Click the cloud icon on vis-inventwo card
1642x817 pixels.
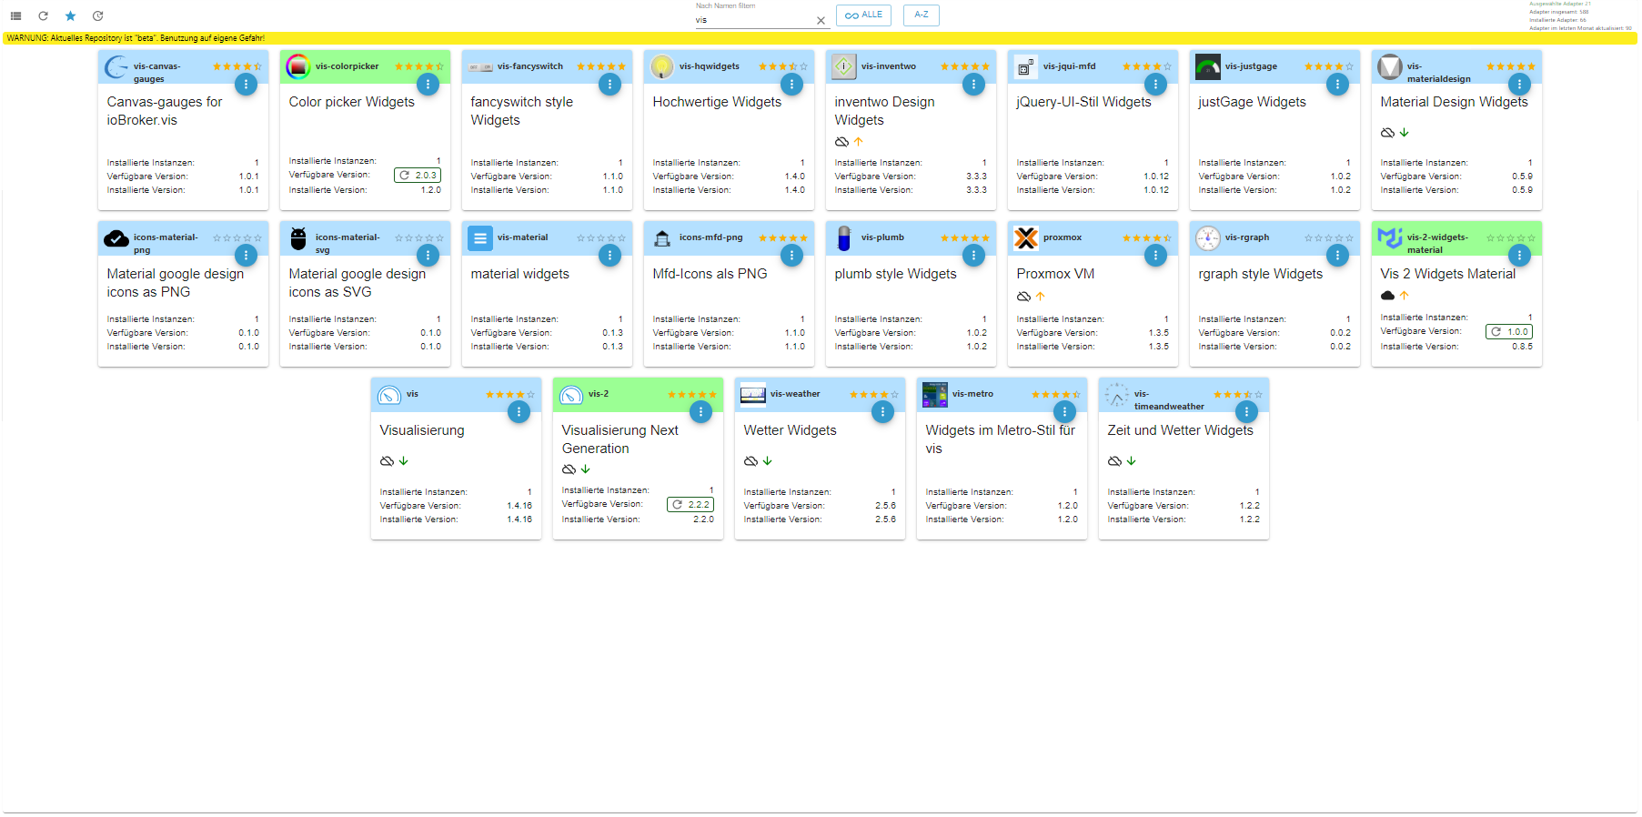point(841,142)
